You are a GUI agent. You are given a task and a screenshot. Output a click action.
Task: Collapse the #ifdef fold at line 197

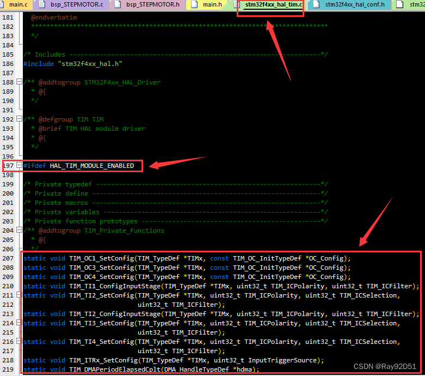pos(19,165)
